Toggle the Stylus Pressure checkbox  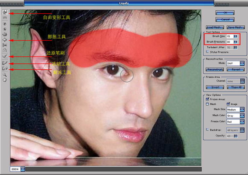pos(207,52)
